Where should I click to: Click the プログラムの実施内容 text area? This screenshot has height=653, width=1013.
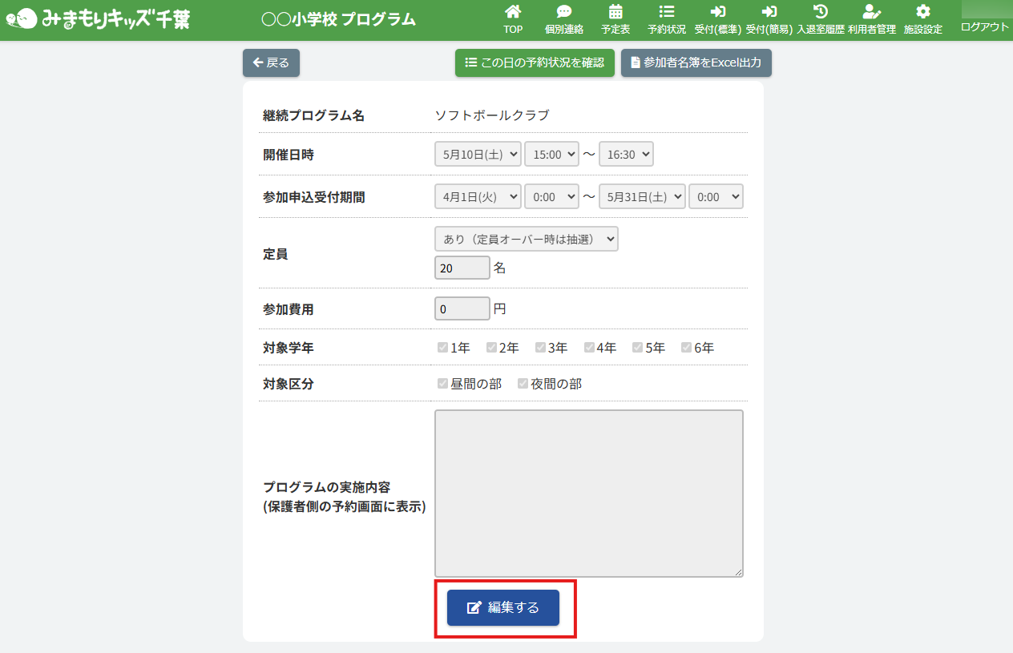point(588,493)
